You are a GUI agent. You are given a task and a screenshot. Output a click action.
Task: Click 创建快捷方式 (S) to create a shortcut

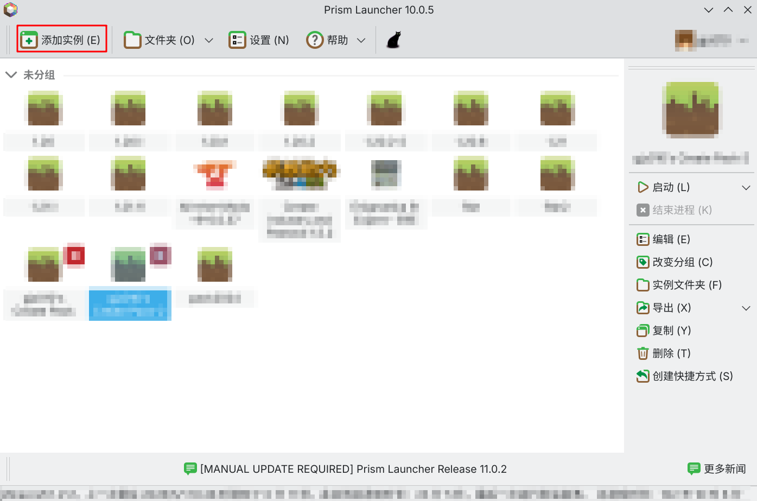[x=685, y=376]
